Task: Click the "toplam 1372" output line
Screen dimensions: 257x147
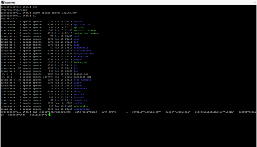Action: pyautogui.click(x=9, y=19)
